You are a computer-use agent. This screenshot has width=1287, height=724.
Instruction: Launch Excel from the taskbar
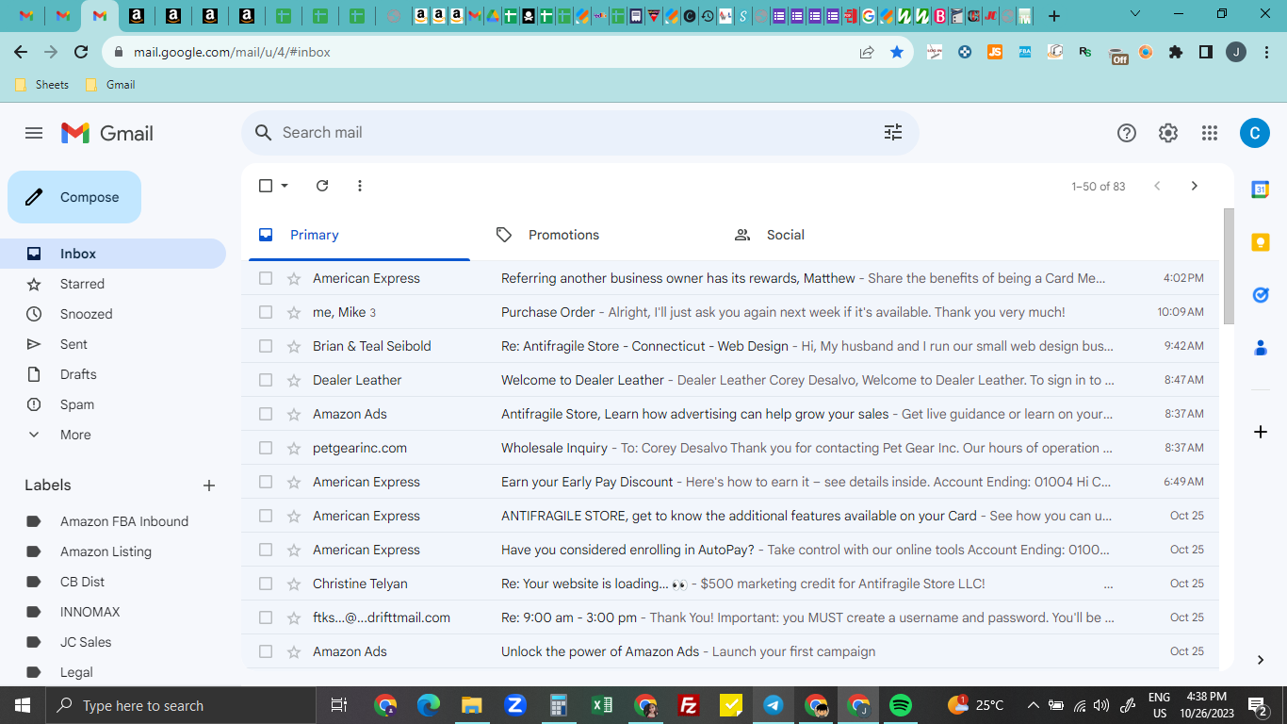[x=602, y=705]
